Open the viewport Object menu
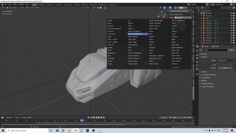The image size is (236, 133). [x=37, y=8]
